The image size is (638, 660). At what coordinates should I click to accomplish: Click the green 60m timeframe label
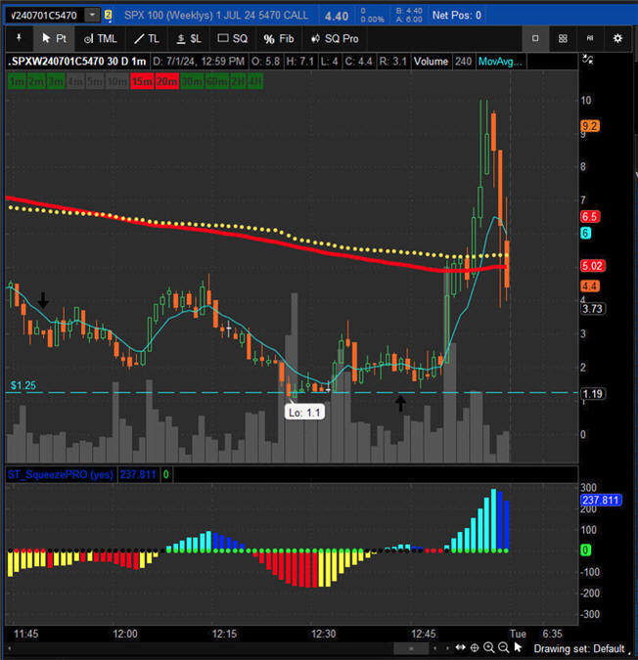[217, 82]
